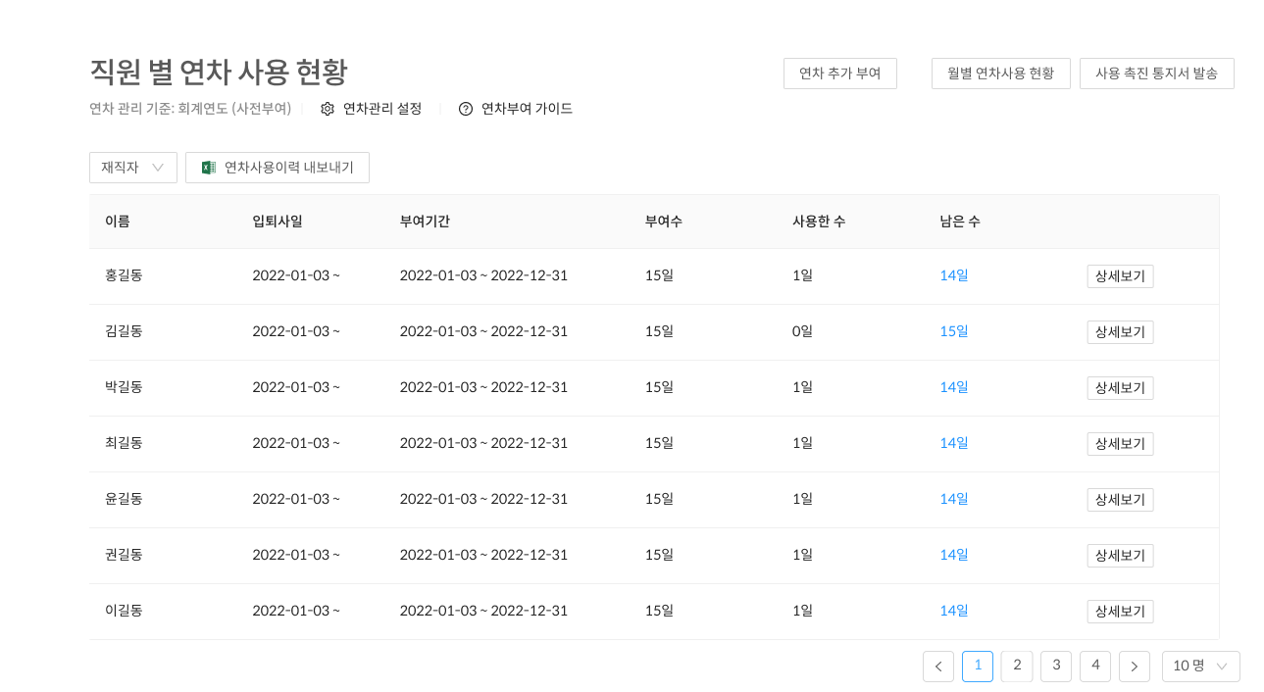Expand the 10 명 page size selector
Image resolution: width=1264 pixels, height=692 pixels.
coord(1201,667)
